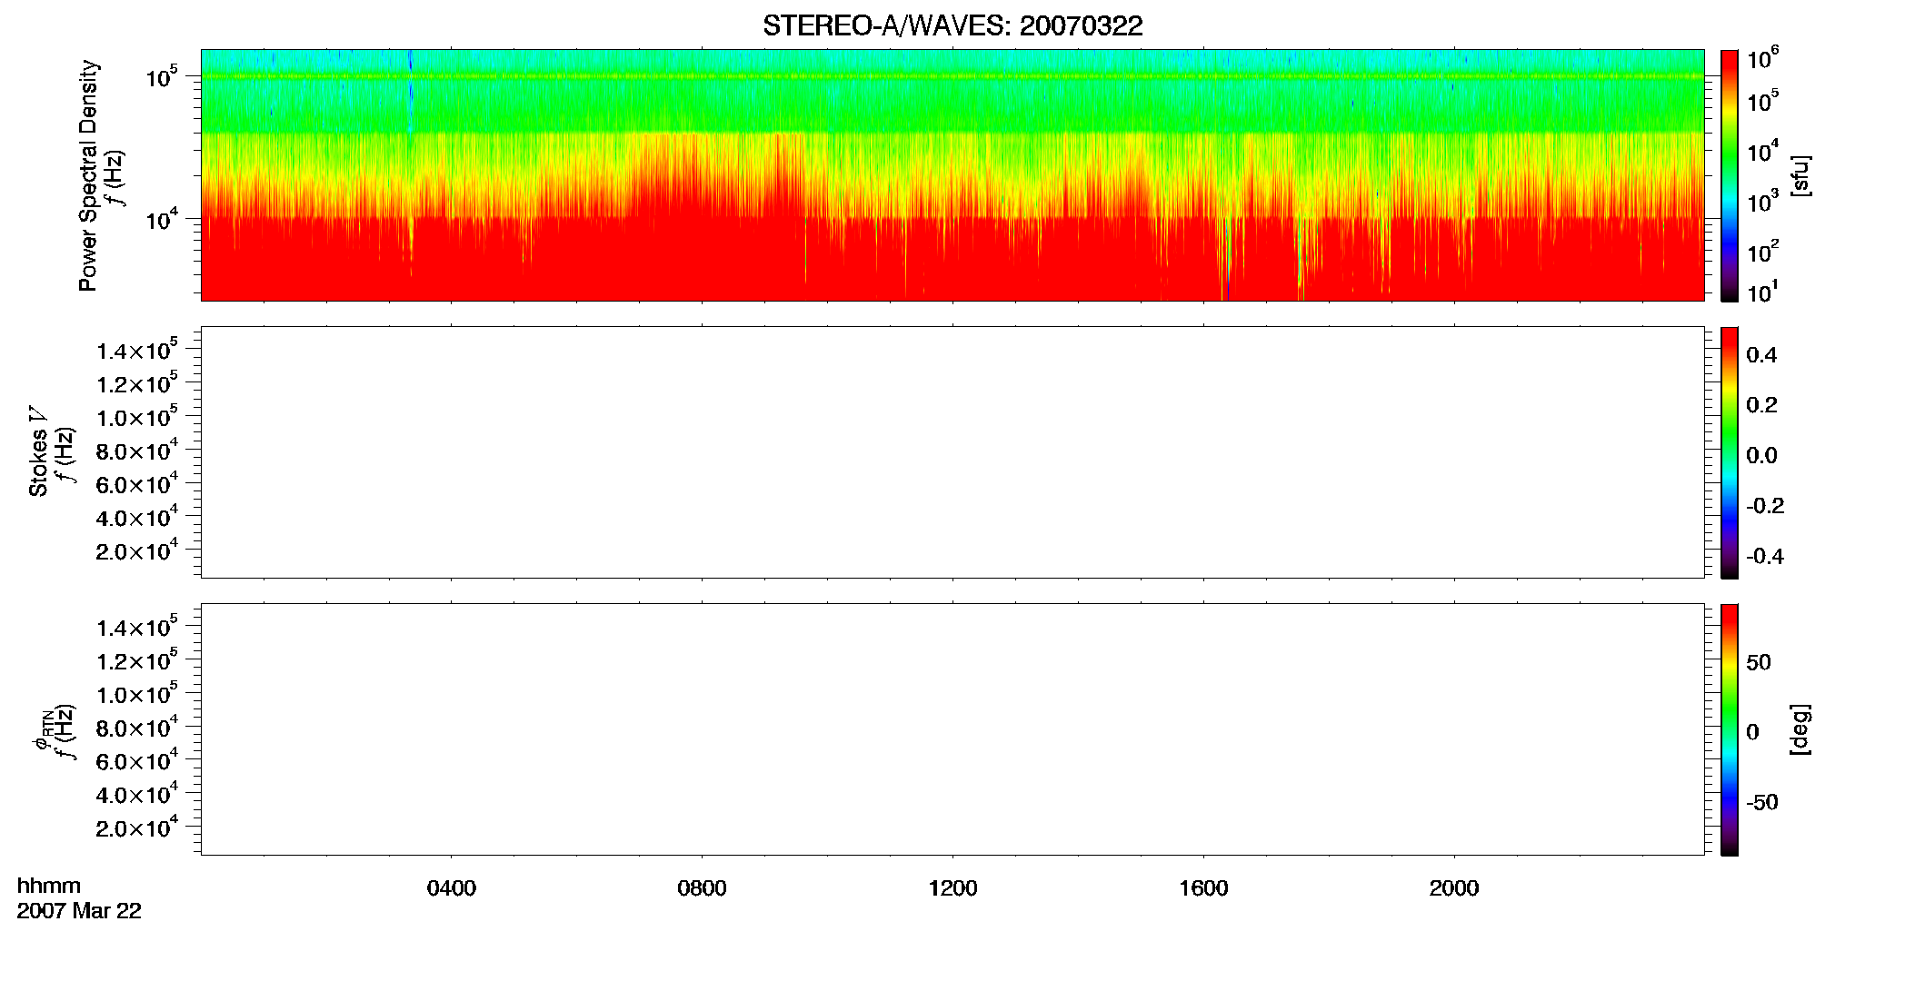This screenshot has width=1905, height=981.
Task: Click the "Stokes V" axis label
Action: [38, 451]
